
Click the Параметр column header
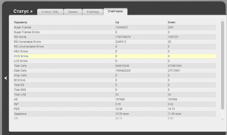[x=20, y=22]
